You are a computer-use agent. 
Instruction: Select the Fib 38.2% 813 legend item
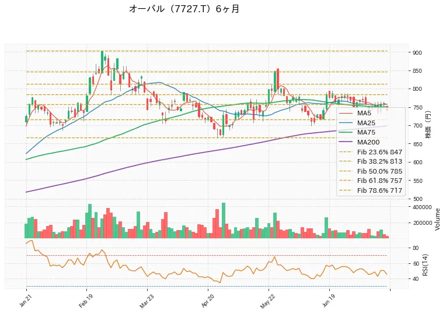point(371,161)
